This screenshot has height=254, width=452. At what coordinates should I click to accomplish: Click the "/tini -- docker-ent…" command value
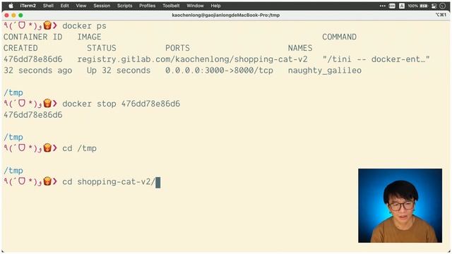[x=376, y=59]
